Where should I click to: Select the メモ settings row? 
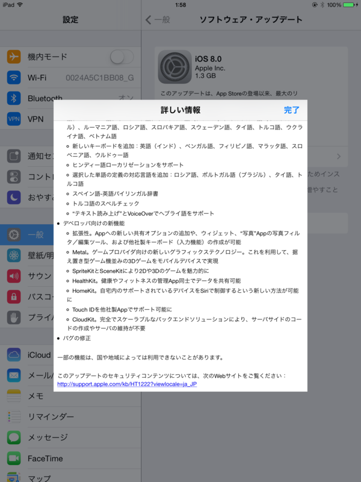point(70,396)
